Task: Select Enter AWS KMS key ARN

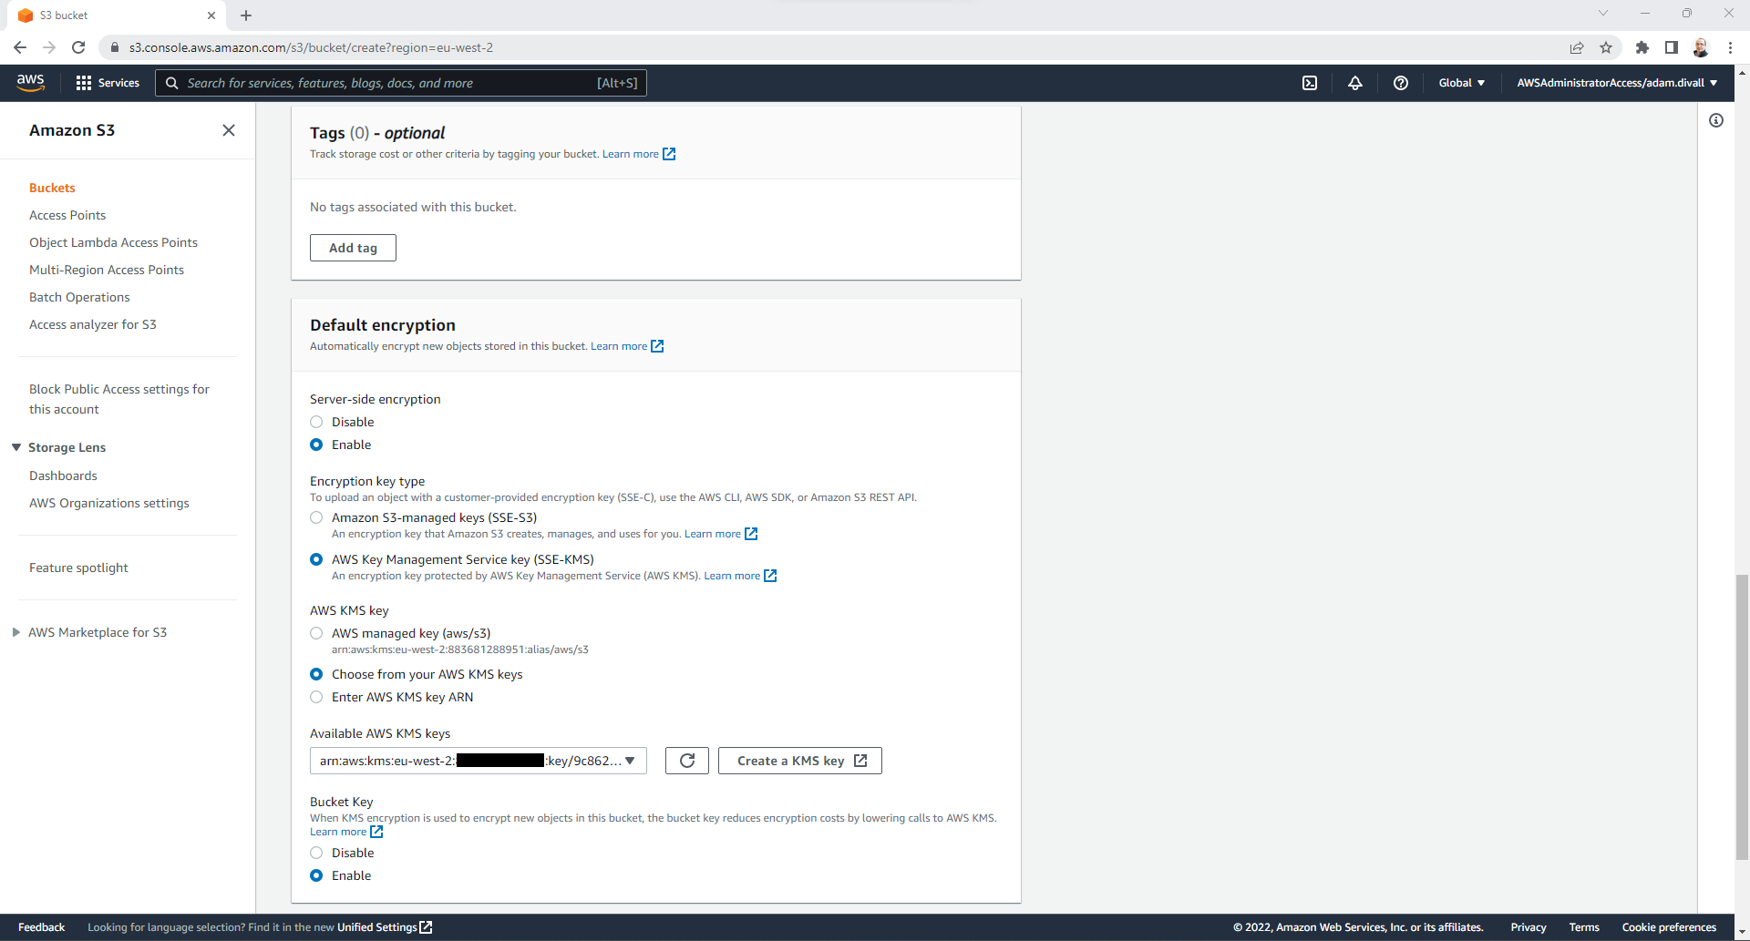Action: 316,697
